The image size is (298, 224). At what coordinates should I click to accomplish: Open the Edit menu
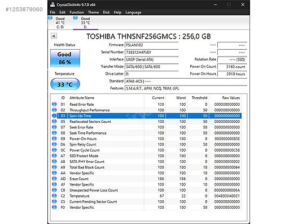62,12
